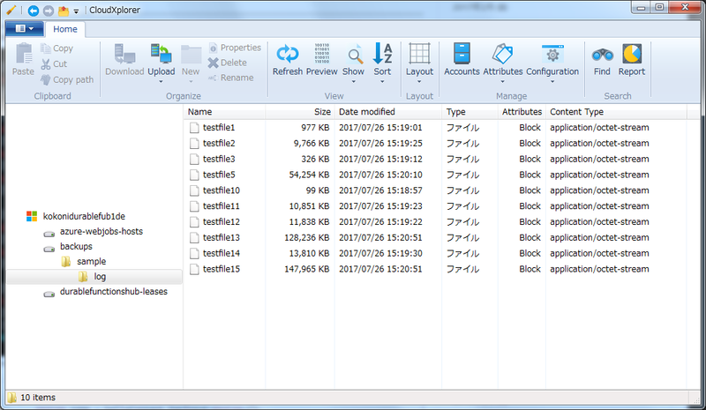Select file testfile12
The height and width of the screenshot is (410, 706).
click(x=222, y=222)
